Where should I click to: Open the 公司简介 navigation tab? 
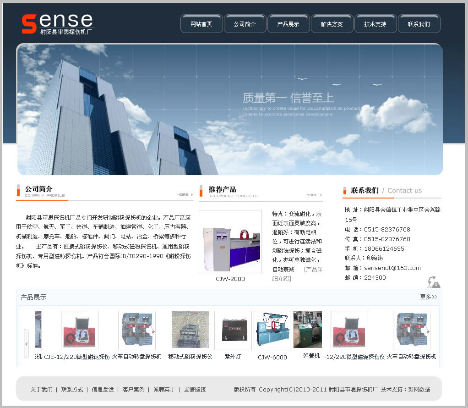(245, 24)
